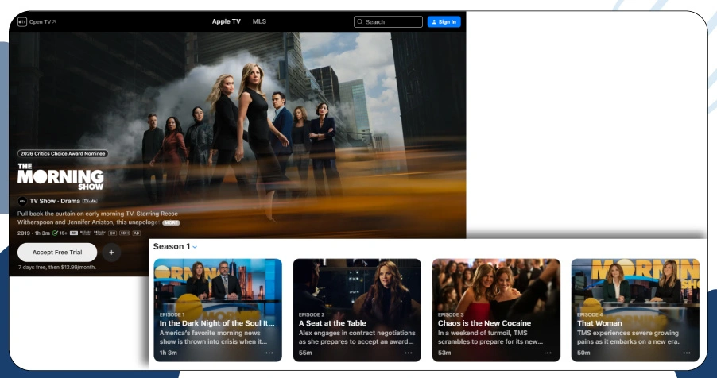717x378 pixels.
Task: Select the Apple TV tab
Action: tap(226, 21)
